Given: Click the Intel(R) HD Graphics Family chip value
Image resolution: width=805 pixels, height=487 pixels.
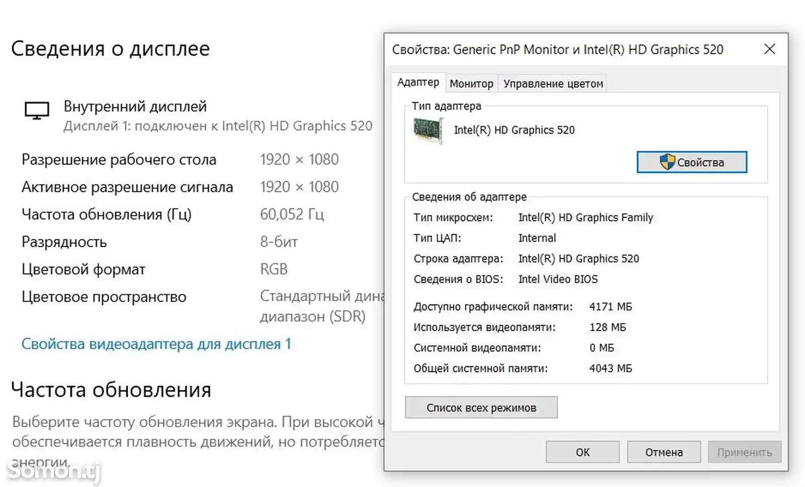Looking at the screenshot, I should click(x=586, y=218).
